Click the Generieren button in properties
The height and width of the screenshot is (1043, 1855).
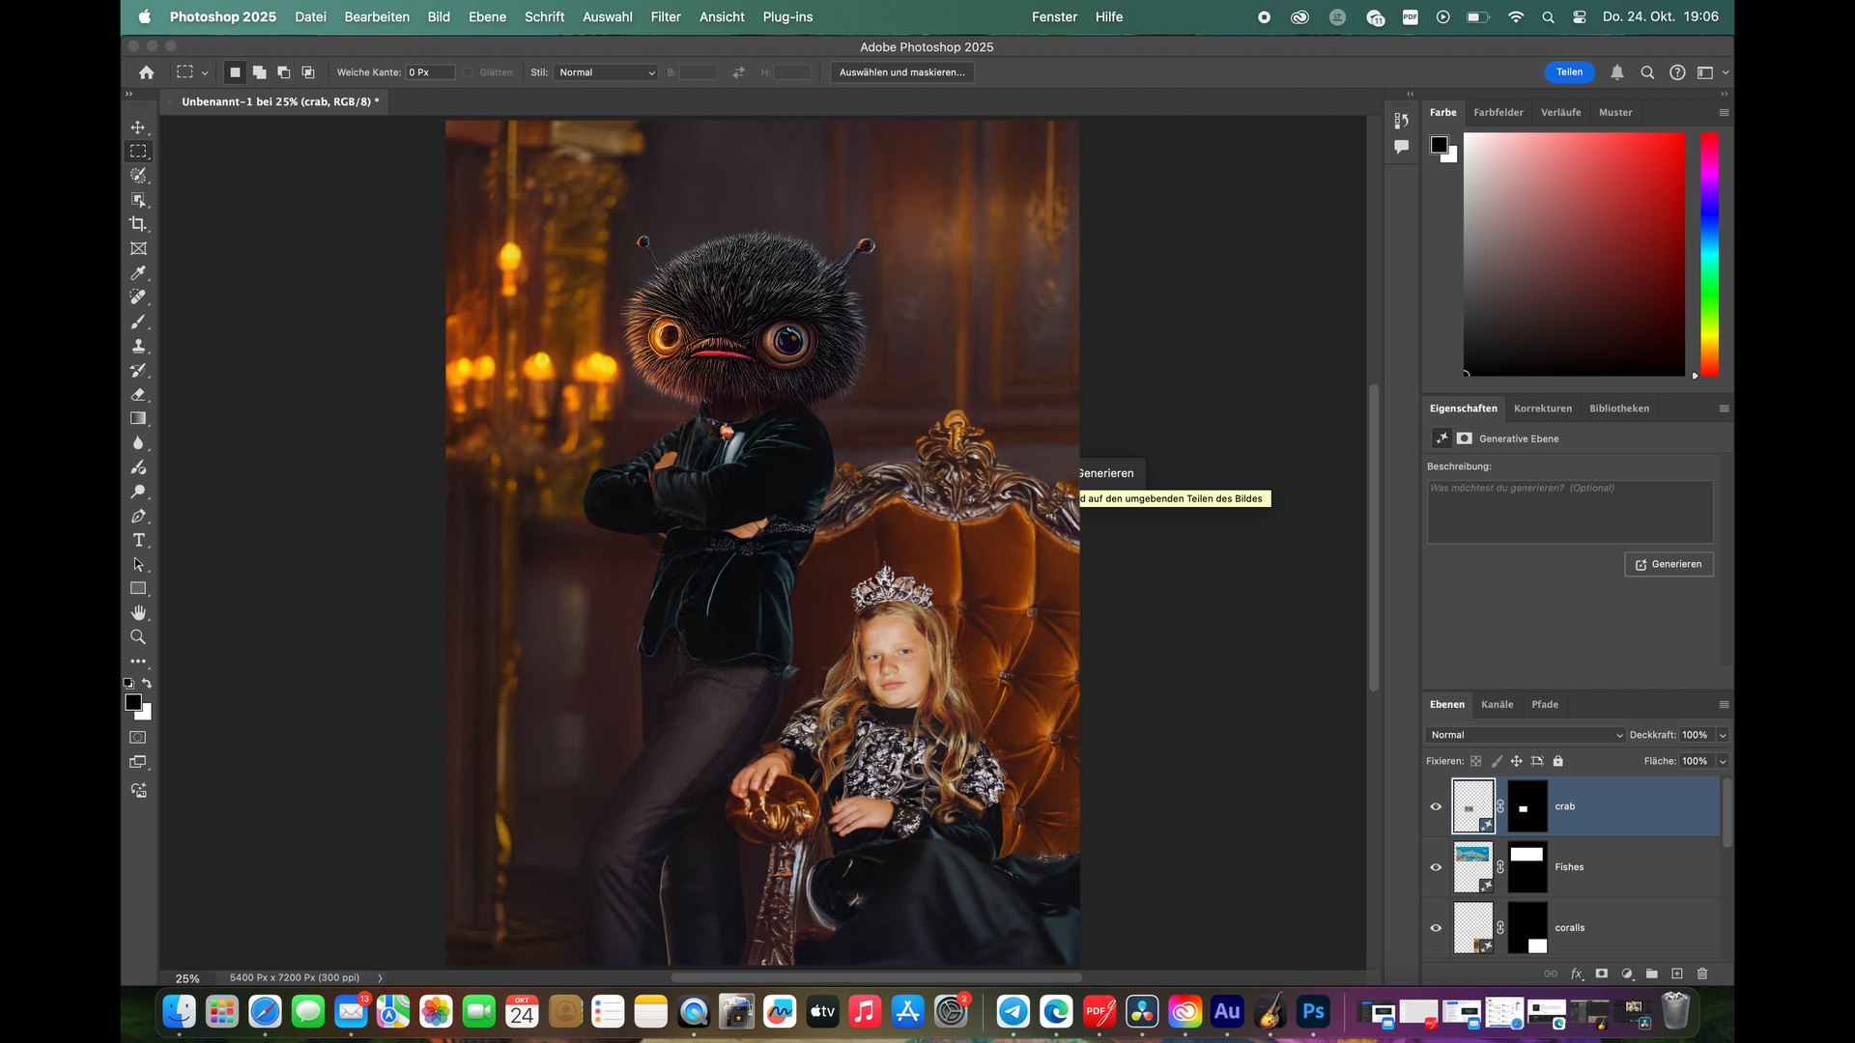tap(1669, 564)
